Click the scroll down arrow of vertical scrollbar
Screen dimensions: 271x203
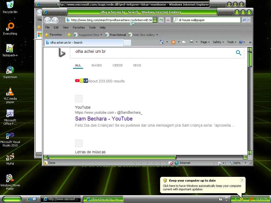(250, 153)
